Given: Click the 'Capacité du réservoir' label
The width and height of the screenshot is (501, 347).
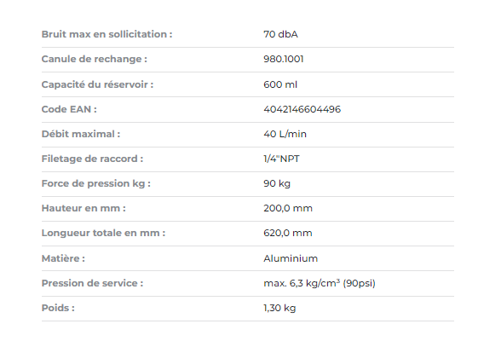Looking at the screenshot, I should pyautogui.click(x=97, y=84).
